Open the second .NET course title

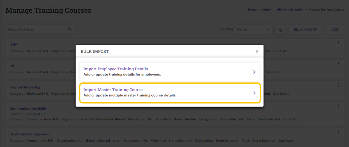[13, 66]
